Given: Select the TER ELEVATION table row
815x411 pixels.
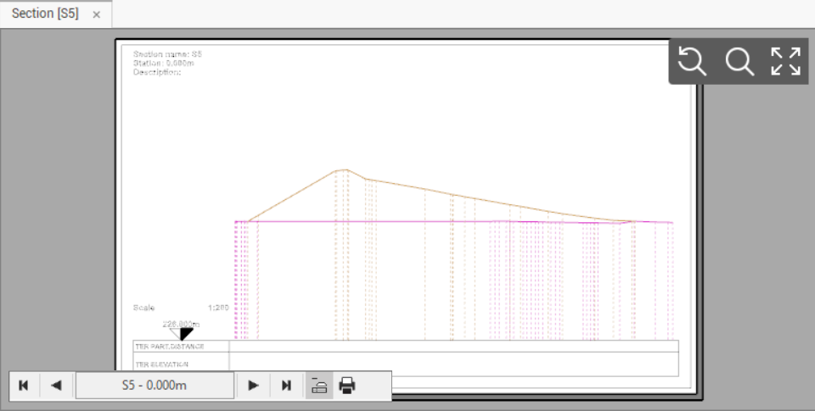Looking at the screenshot, I should pyautogui.click(x=162, y=364).
